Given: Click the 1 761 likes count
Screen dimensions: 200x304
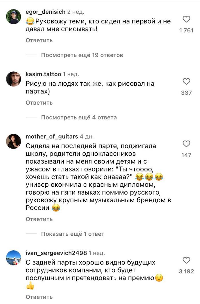Looking at the screenshot, I should pos(186,31).
